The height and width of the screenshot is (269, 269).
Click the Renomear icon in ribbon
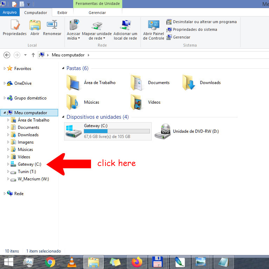(x=52, y=25)
